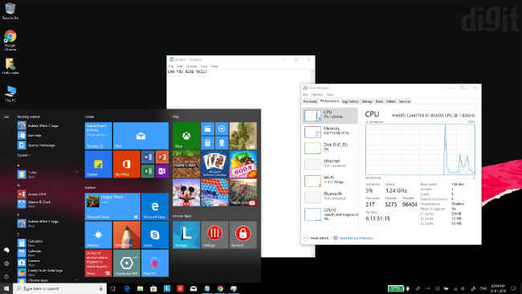Open the Lenovo Vantage tile
Screen dimensions: 522x294
pyautogui.click(x=186, y=235)
